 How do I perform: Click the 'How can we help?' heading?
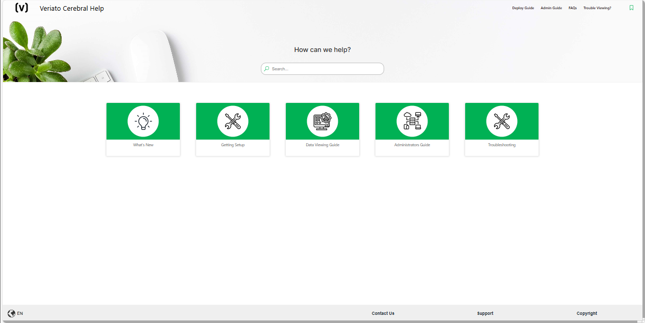point(322,50)
